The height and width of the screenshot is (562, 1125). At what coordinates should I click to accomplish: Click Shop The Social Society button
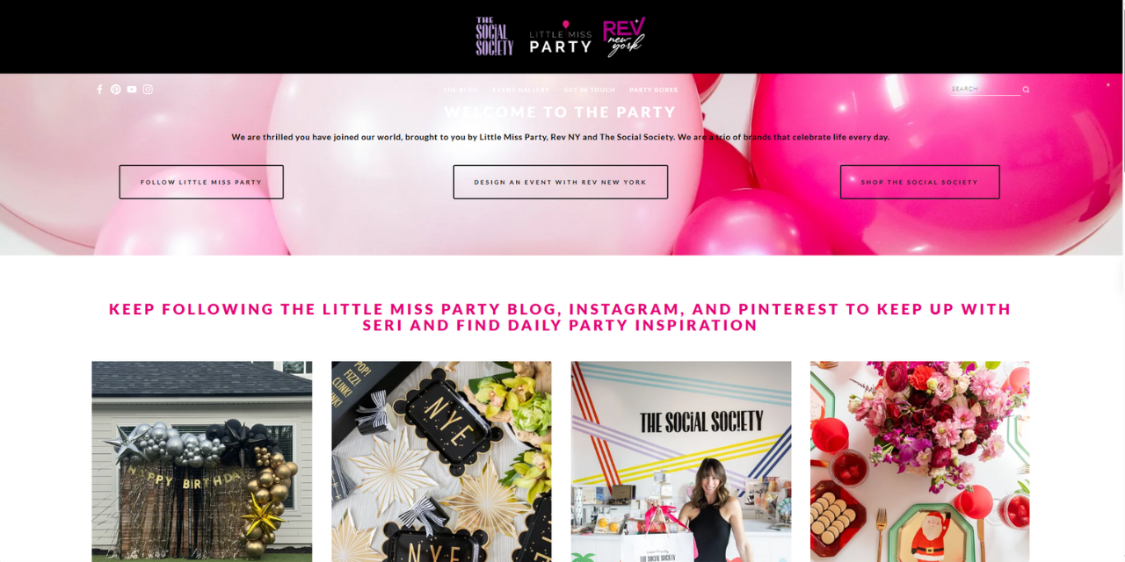(919, 182)
